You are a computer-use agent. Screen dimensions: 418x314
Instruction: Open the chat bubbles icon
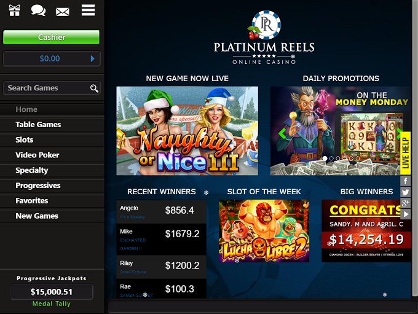pos(38,10)
